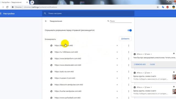This screenshot has height=99, width=176.
Task: Click magnifier icon beside the Поиск field
Action: pyautogui.click(x=108, y=21)
